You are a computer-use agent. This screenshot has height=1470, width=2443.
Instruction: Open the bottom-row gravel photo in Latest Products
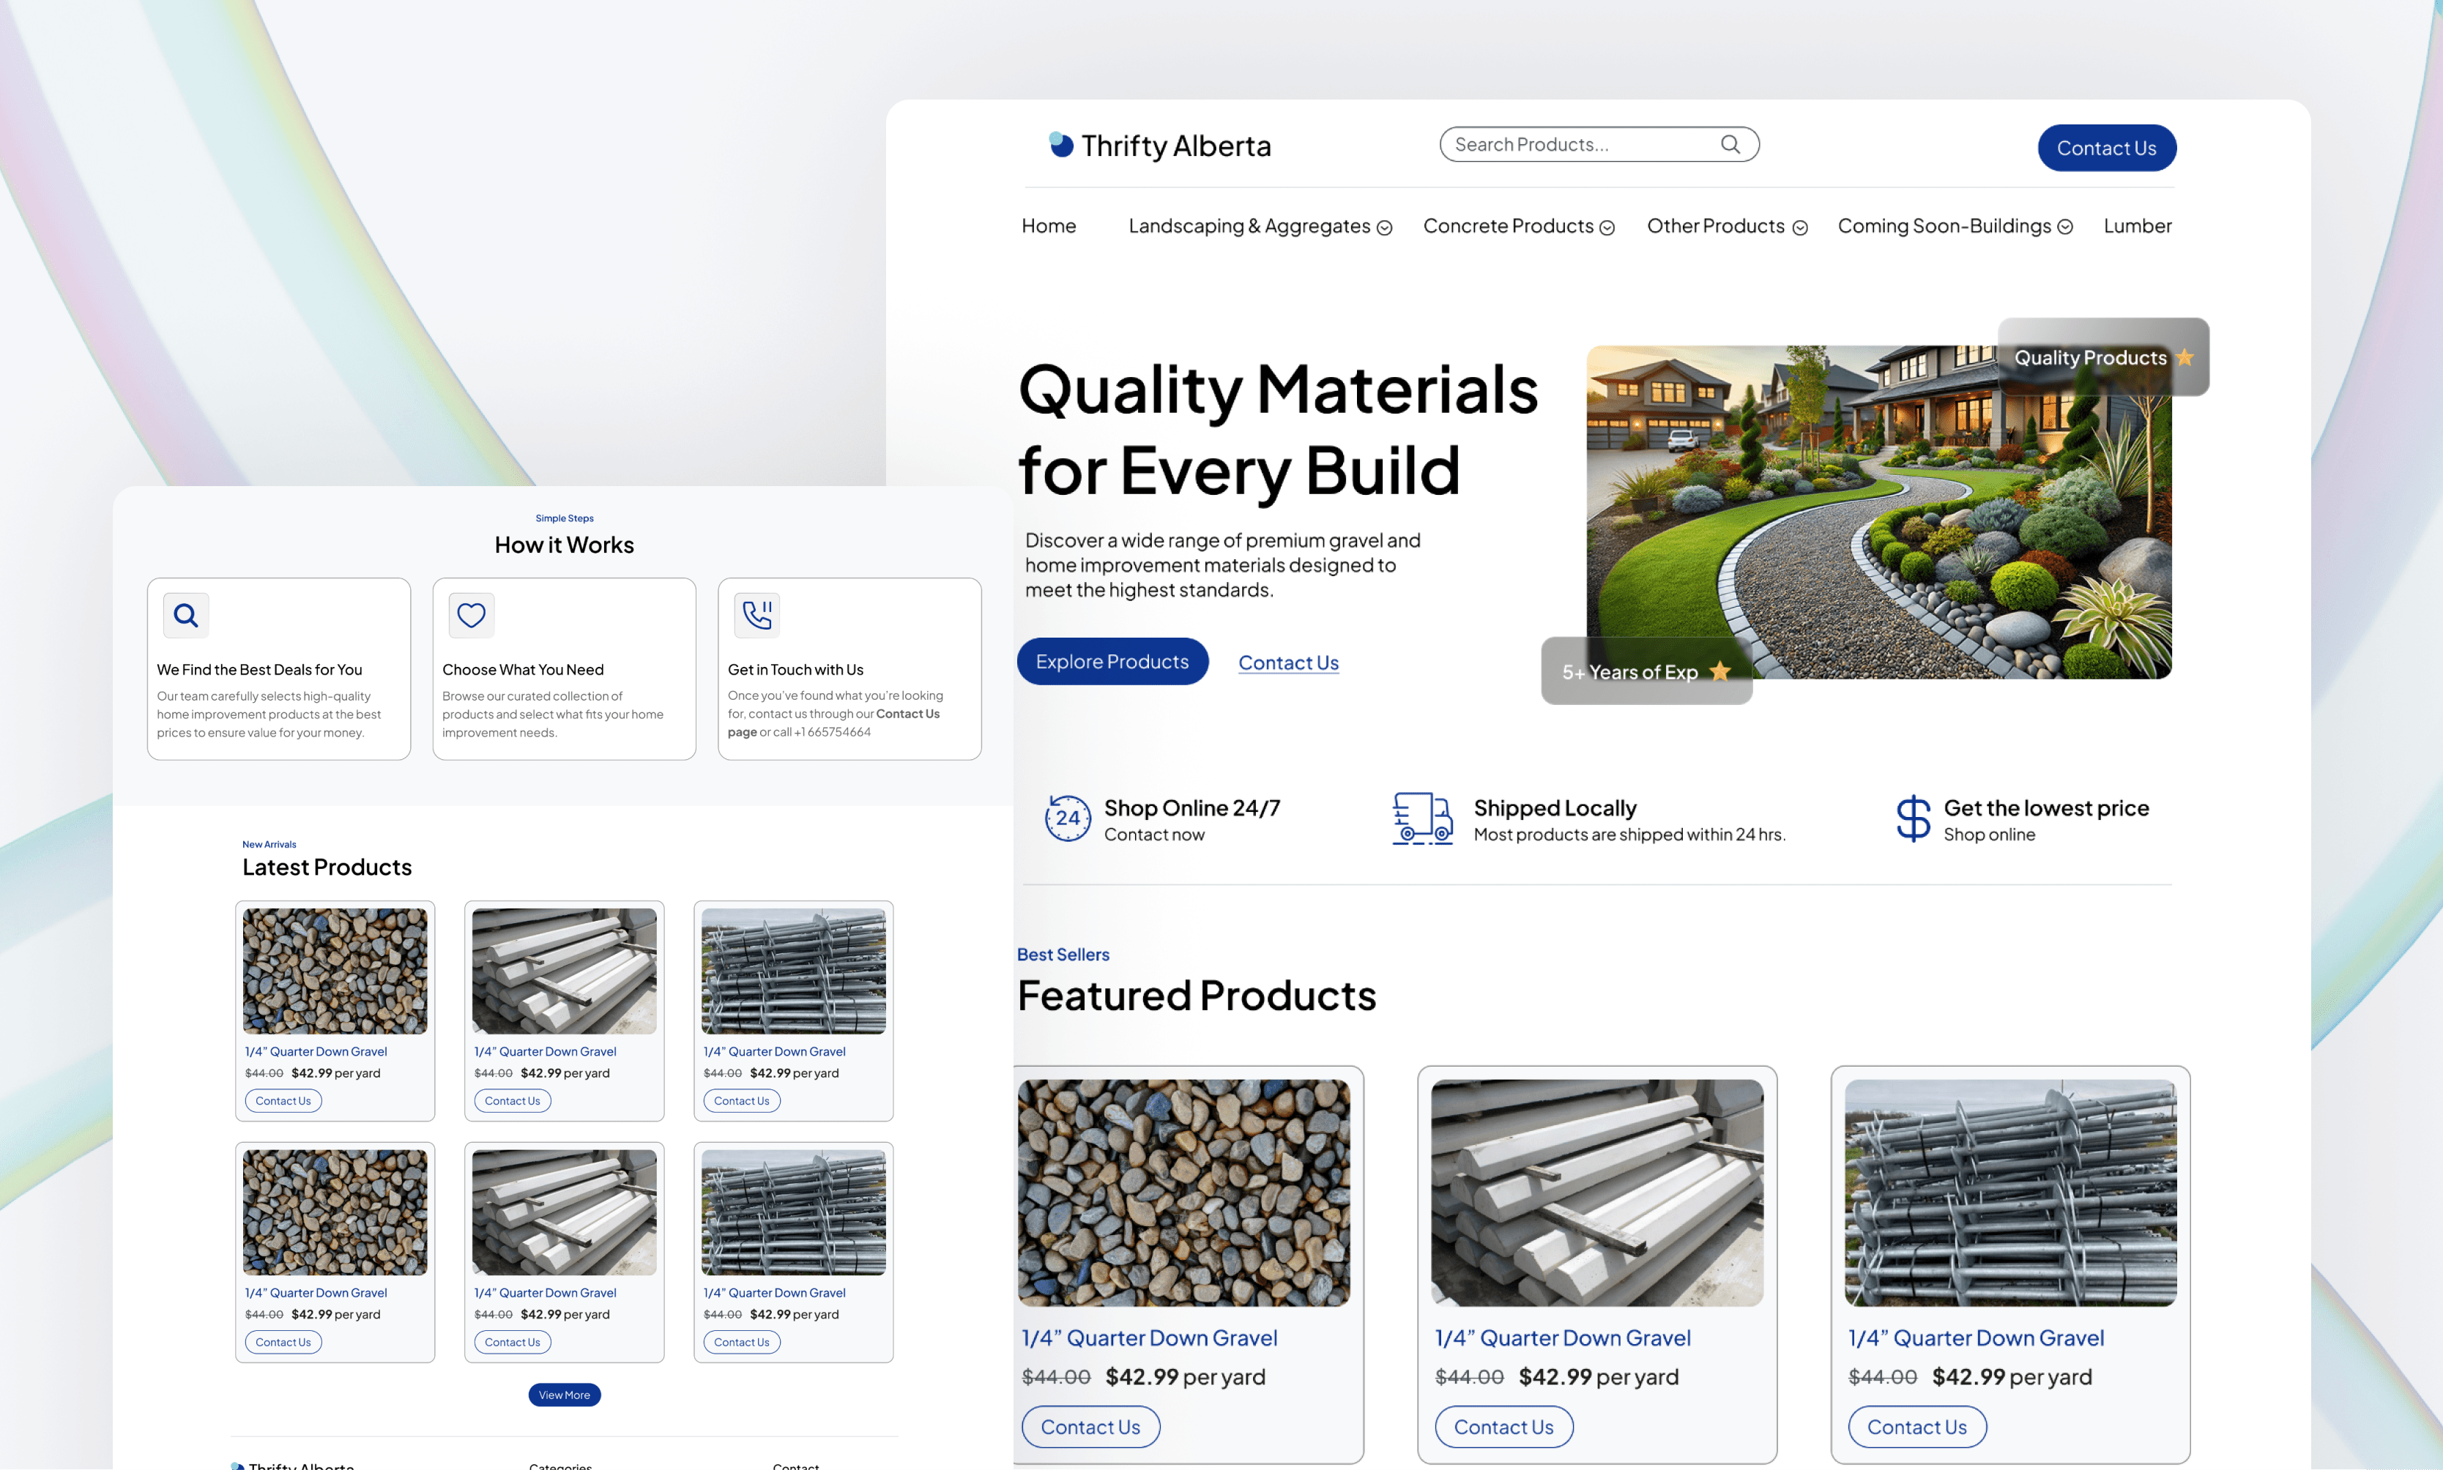tap(335, 1212)
